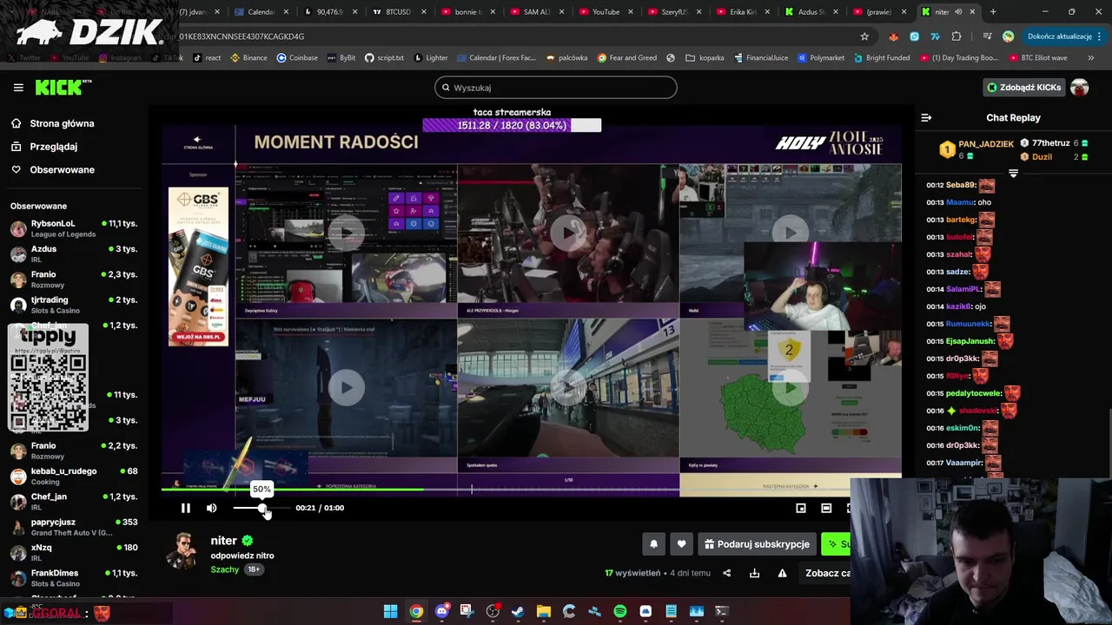Go to Strona główna
Screen dimensions: 1112x625
(x=62, y=123)
